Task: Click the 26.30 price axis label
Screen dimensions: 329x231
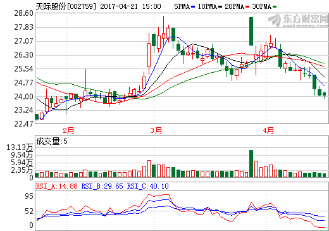Action: (x=24, y=55)
